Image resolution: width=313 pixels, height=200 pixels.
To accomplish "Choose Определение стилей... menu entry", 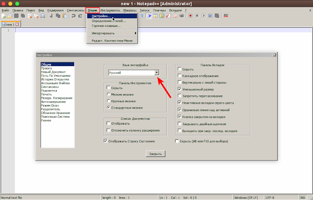I will pyautogui.click(x=112, y=21).
